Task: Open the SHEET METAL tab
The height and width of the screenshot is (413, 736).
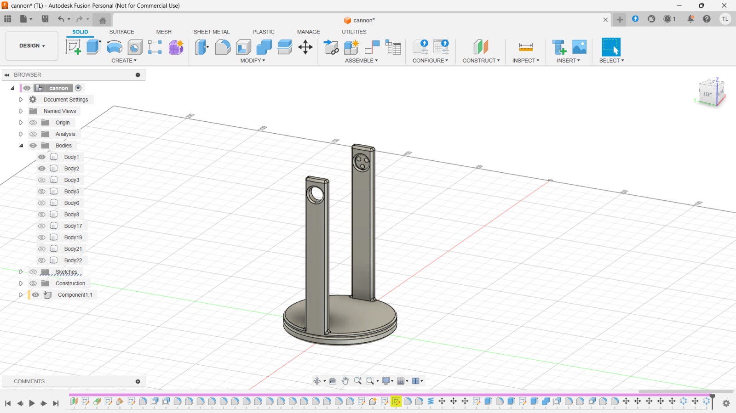Action: tap(211, 32)
